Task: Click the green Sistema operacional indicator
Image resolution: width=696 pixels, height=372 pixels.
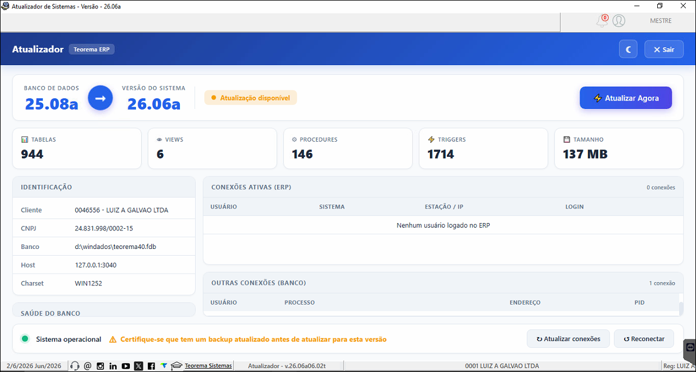Action: (x=25, y=339)
